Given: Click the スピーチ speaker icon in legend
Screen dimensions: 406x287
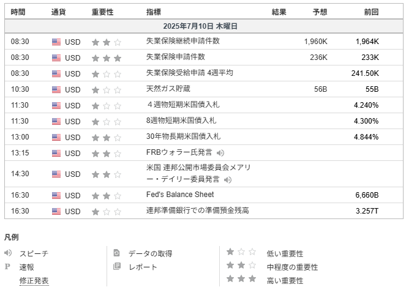Looking at the screenshot, I should click(x=8, y=253).
